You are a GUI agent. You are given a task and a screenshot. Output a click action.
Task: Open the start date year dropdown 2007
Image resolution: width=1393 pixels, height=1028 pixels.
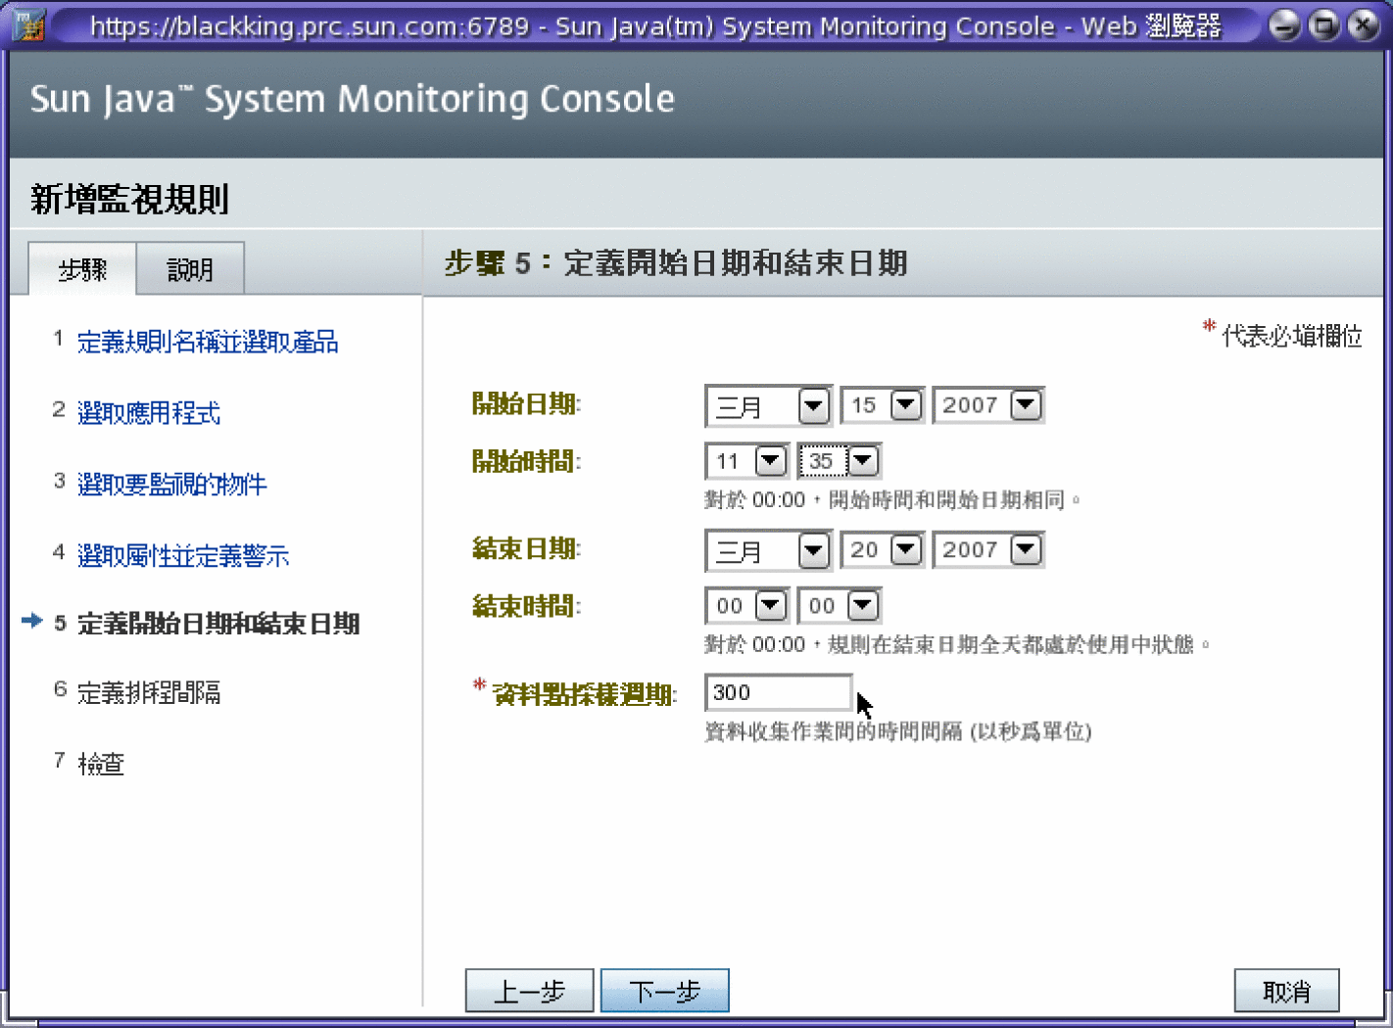pos(987,405)
